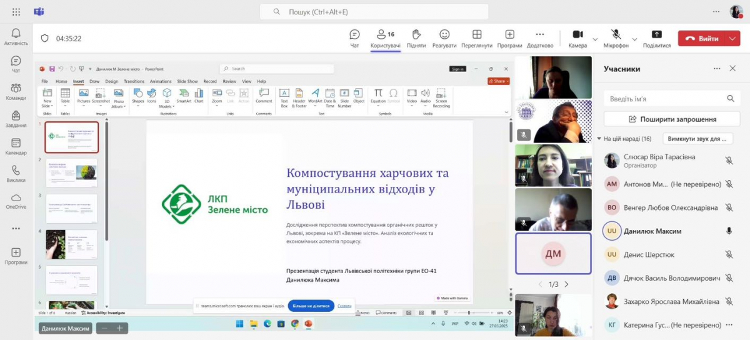Viewport: 750px width, 340px height.
Task: Adjust the PowerPoint zoom slider
Action: (x=469, y=312)
